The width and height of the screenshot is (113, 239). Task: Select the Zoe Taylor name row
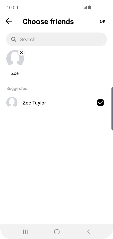tap(56, 103)
